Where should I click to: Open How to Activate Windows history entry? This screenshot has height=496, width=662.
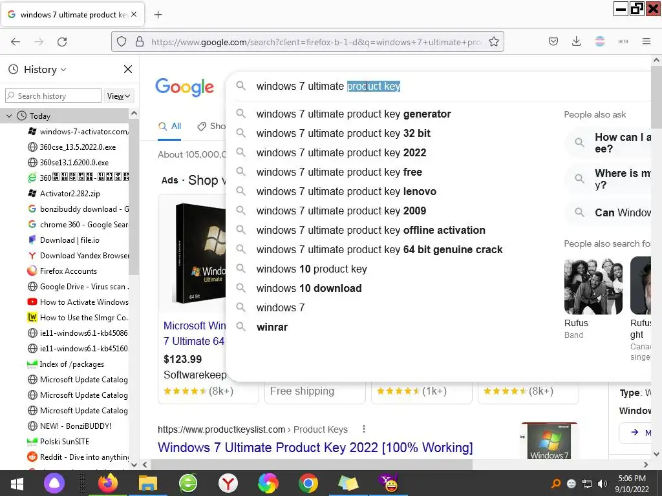click(78, 302)
